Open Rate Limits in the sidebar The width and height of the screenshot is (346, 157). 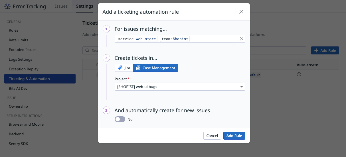click(x=18, y=40)
